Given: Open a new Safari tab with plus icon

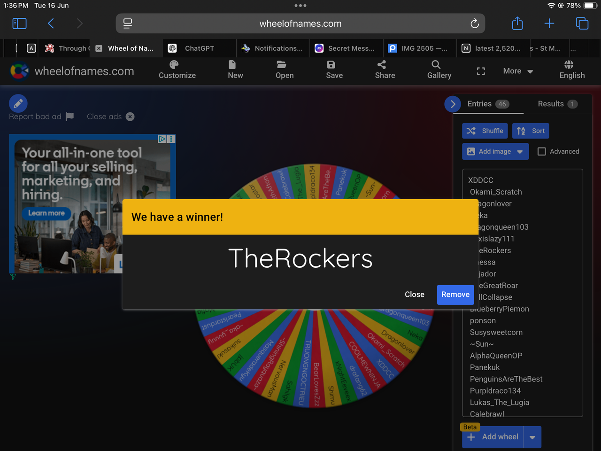Looking at the screenshot, I should click(549, 23).
